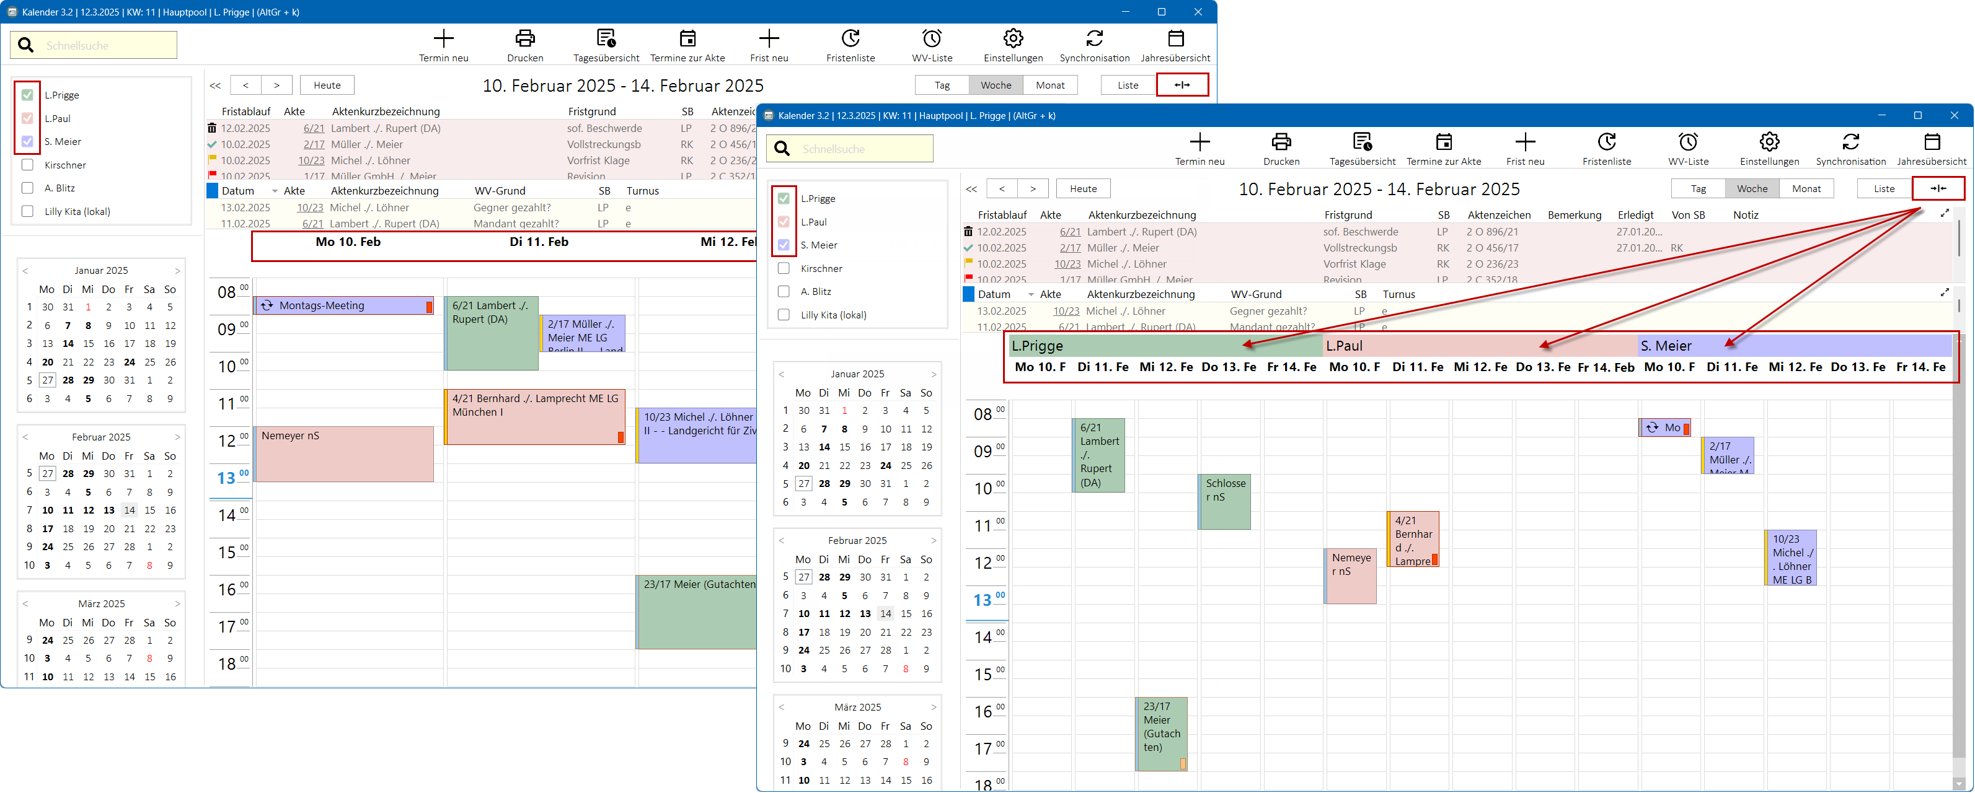Jump back with << in front window
This screenshot has height=793, width=1975.
(x=971, y=188)
